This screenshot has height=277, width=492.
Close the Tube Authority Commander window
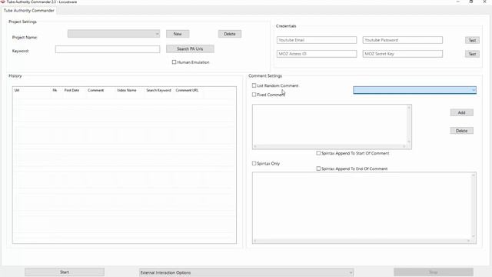[484, 2]
